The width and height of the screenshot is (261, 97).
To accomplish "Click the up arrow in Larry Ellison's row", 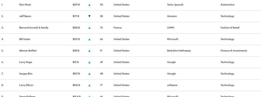I will pyautogui.click(x=89, y=85).
